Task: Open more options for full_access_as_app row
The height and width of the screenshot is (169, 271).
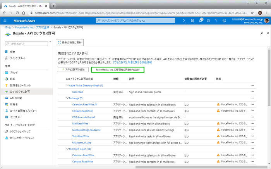Action: point(252,143)
